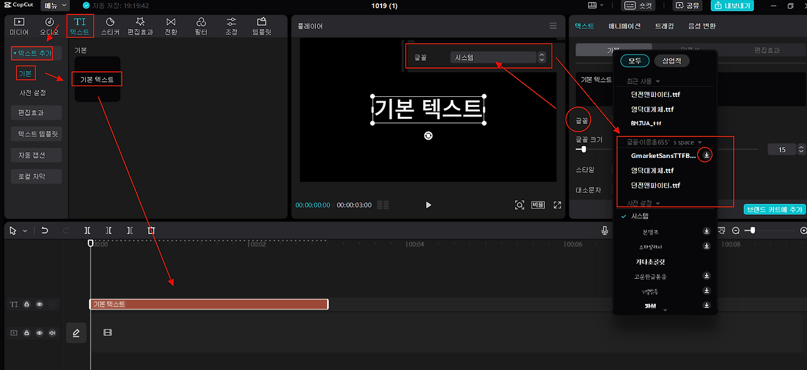Select the 텍스트 tab in right panel
This screenshot has height=370, width=807.
tap(584, 26)
